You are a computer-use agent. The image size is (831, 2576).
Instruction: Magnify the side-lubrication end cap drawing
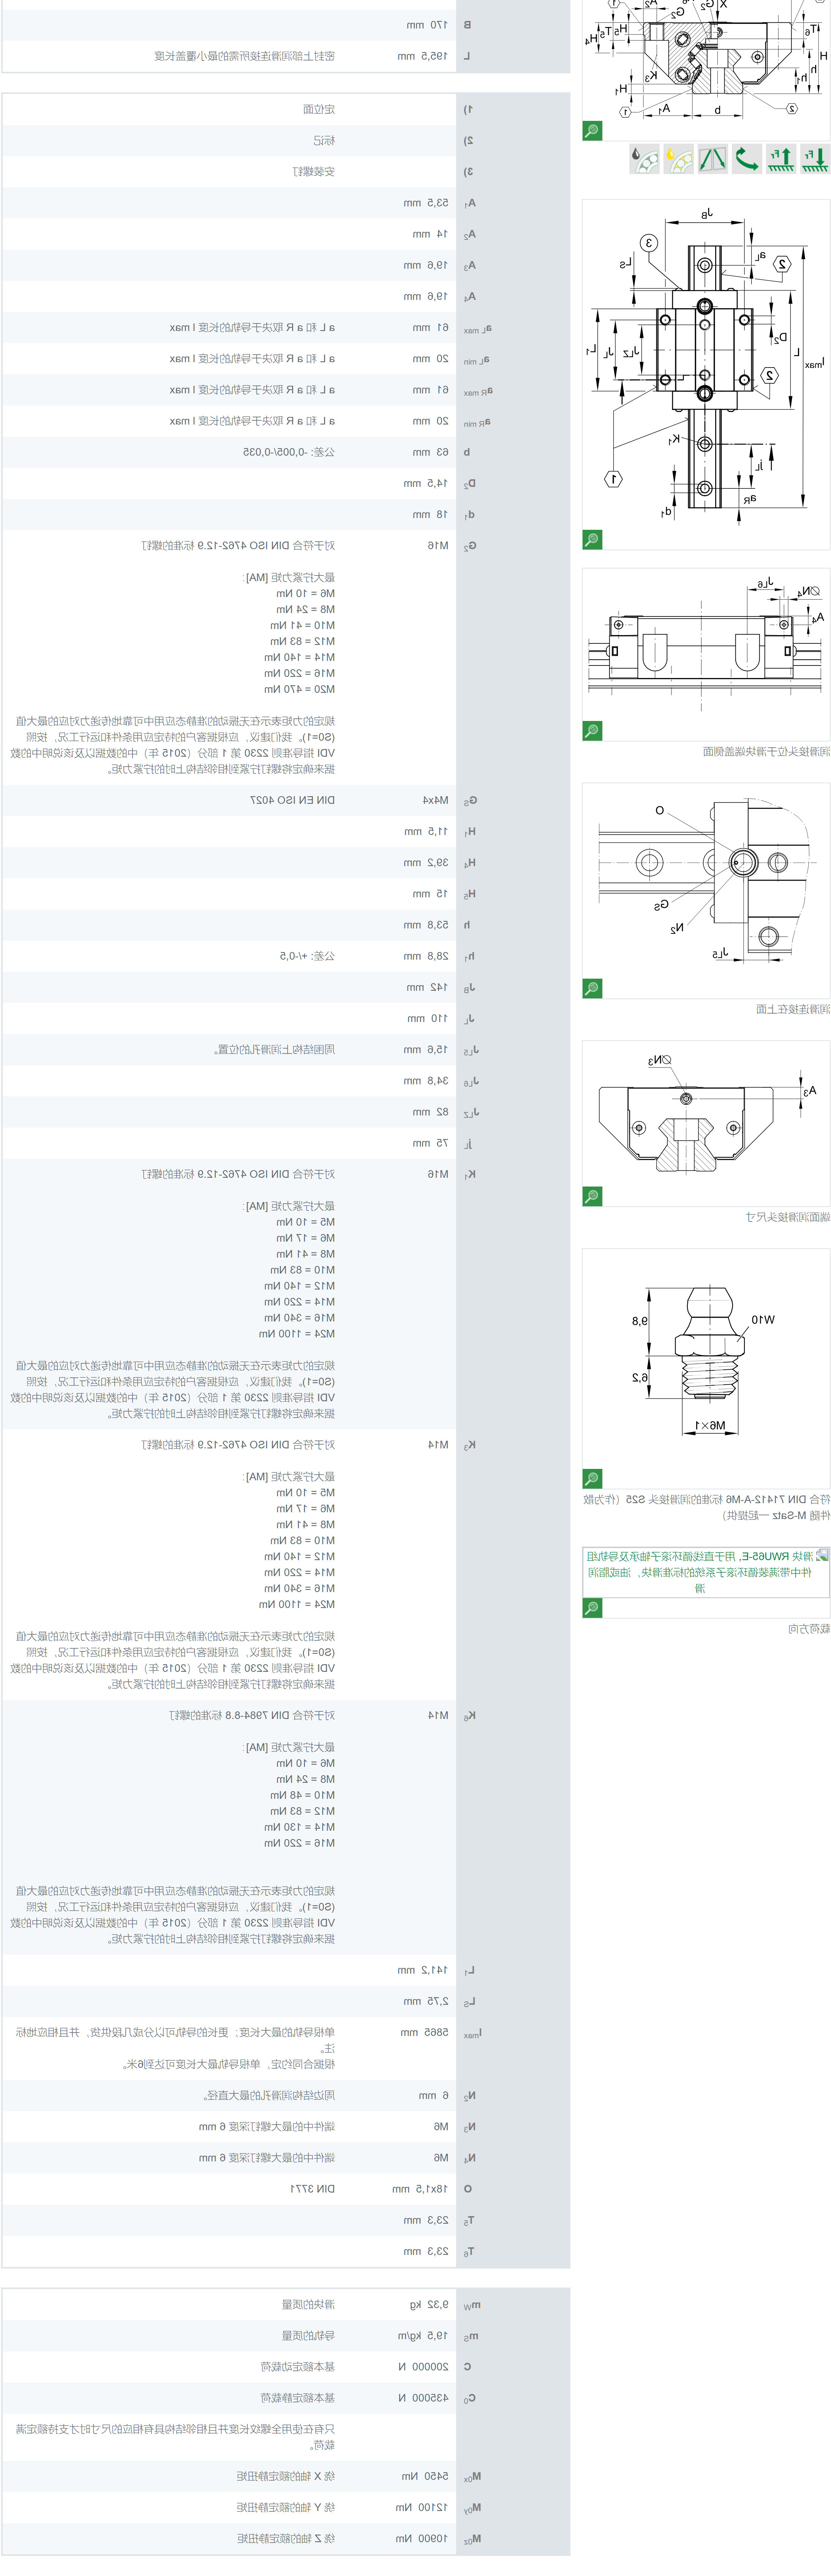pos(592,731)
